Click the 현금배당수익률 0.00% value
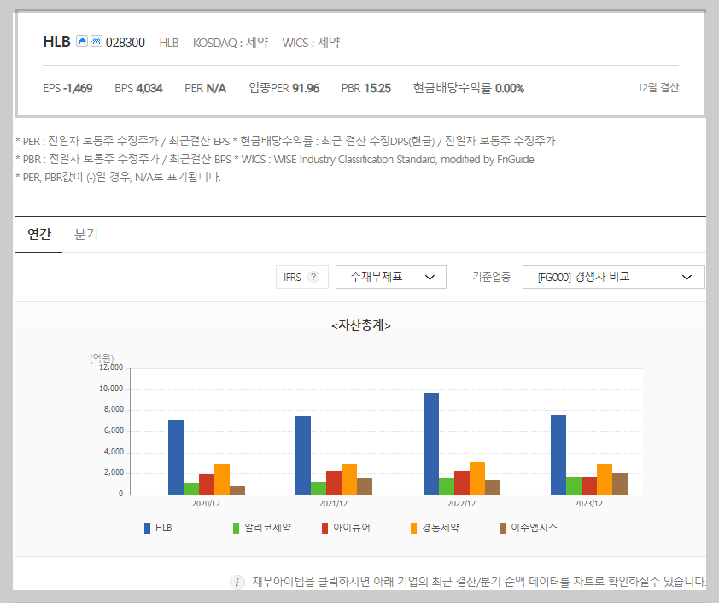 point(469,88)
